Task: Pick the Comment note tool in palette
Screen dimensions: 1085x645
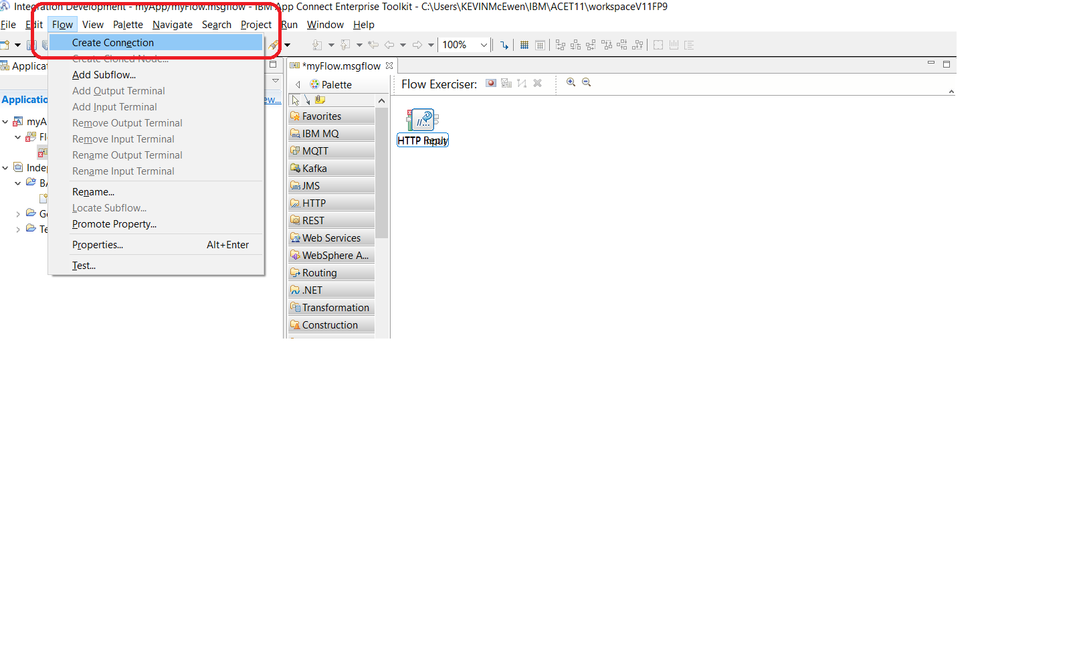Action: (x=320, y=100)
